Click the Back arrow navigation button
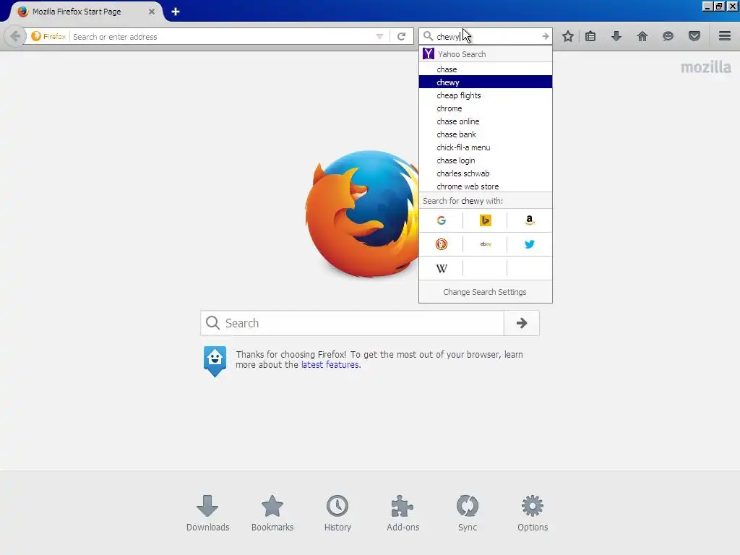 (15, 36)
